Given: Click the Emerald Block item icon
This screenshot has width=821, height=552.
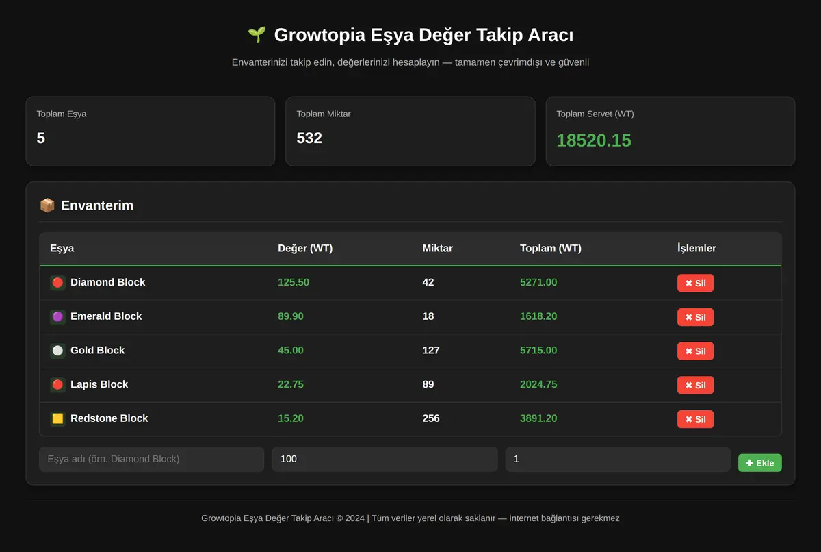Looking at the screenshot, I should (x=57, y=317).
